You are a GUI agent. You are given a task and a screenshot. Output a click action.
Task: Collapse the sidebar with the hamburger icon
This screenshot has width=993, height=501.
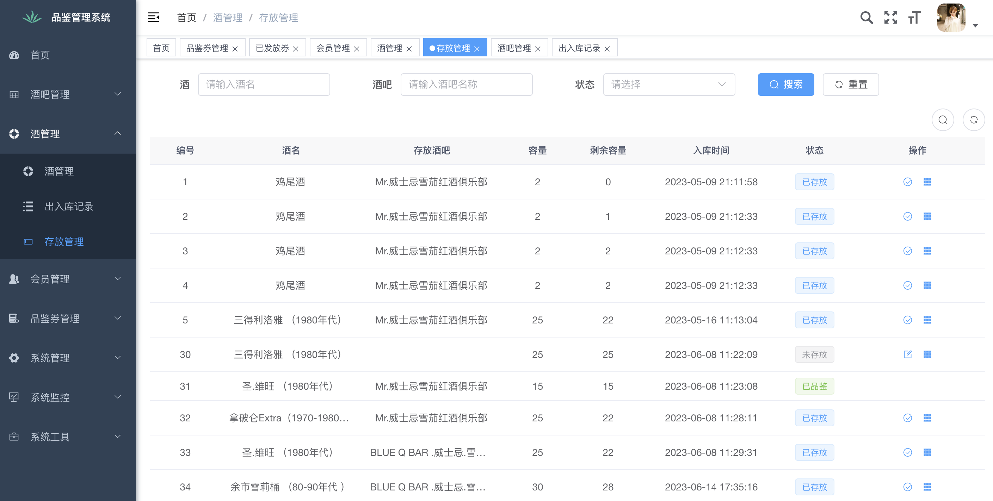(153, 17)
